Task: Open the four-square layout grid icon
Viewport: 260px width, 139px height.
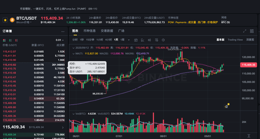Action: click(252, 31)
